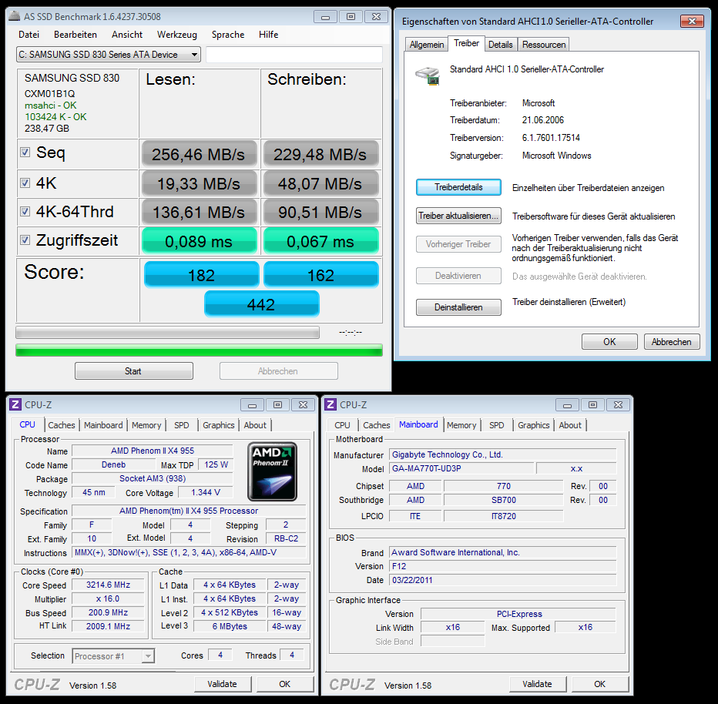Open the Ansicht menu
Image resolution: width=718 pixels, height=704 pixels.
(127, 35)
